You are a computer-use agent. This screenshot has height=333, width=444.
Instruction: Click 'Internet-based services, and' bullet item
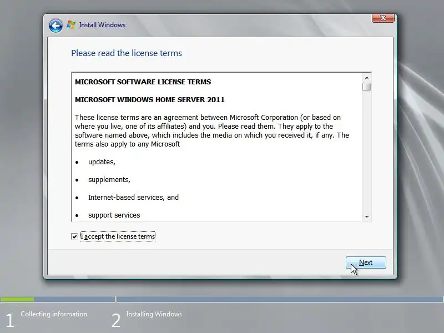click(133, 198)
